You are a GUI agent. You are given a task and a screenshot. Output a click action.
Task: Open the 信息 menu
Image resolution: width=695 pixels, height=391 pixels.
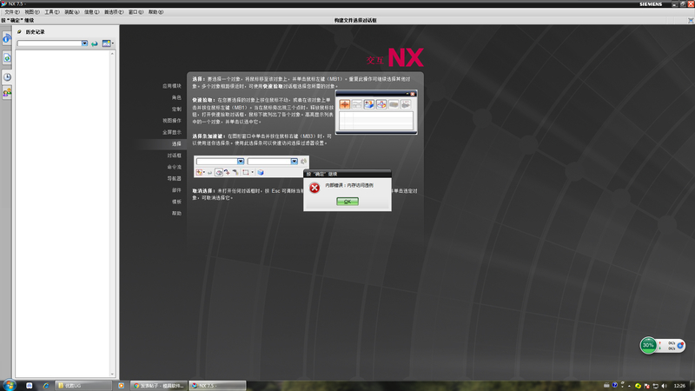click(x=92, y=12)
